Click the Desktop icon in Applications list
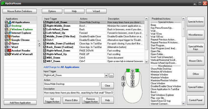Image resolution: width=208 pixels, height=109 pixels. tap(9, 26)
